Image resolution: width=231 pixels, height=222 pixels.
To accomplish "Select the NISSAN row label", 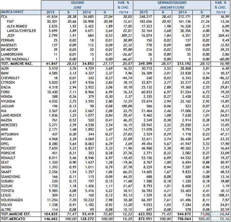I will click(6, 139).
